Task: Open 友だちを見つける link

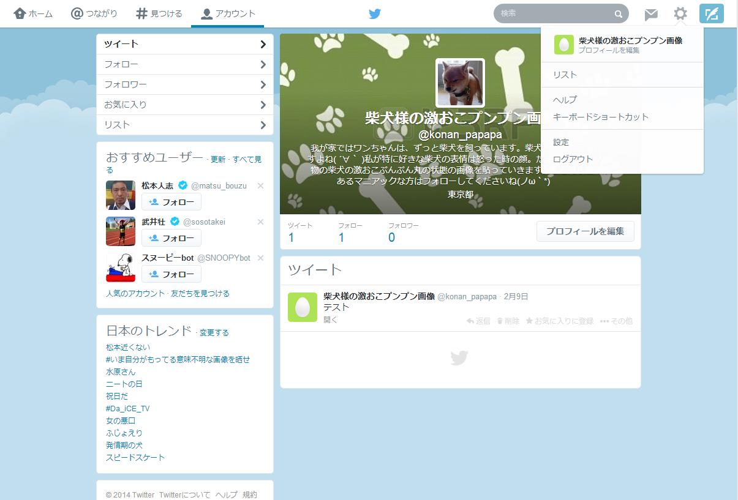Action: (200, 294)
